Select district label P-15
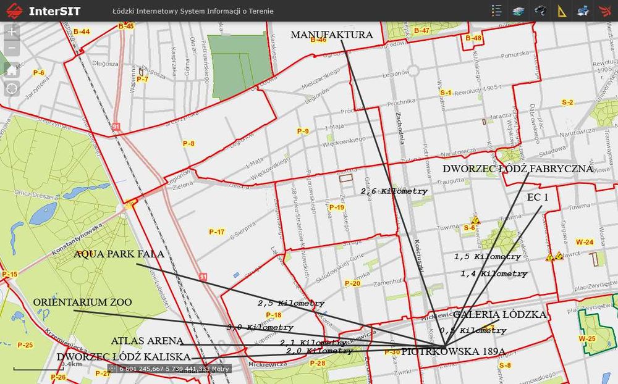This screenshot has width=618, height=384. pyautogui.click(x=9, y=275)
